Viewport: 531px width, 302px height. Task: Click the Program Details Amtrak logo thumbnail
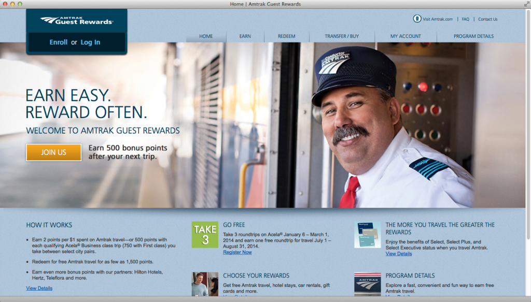[x=367, y=284]
